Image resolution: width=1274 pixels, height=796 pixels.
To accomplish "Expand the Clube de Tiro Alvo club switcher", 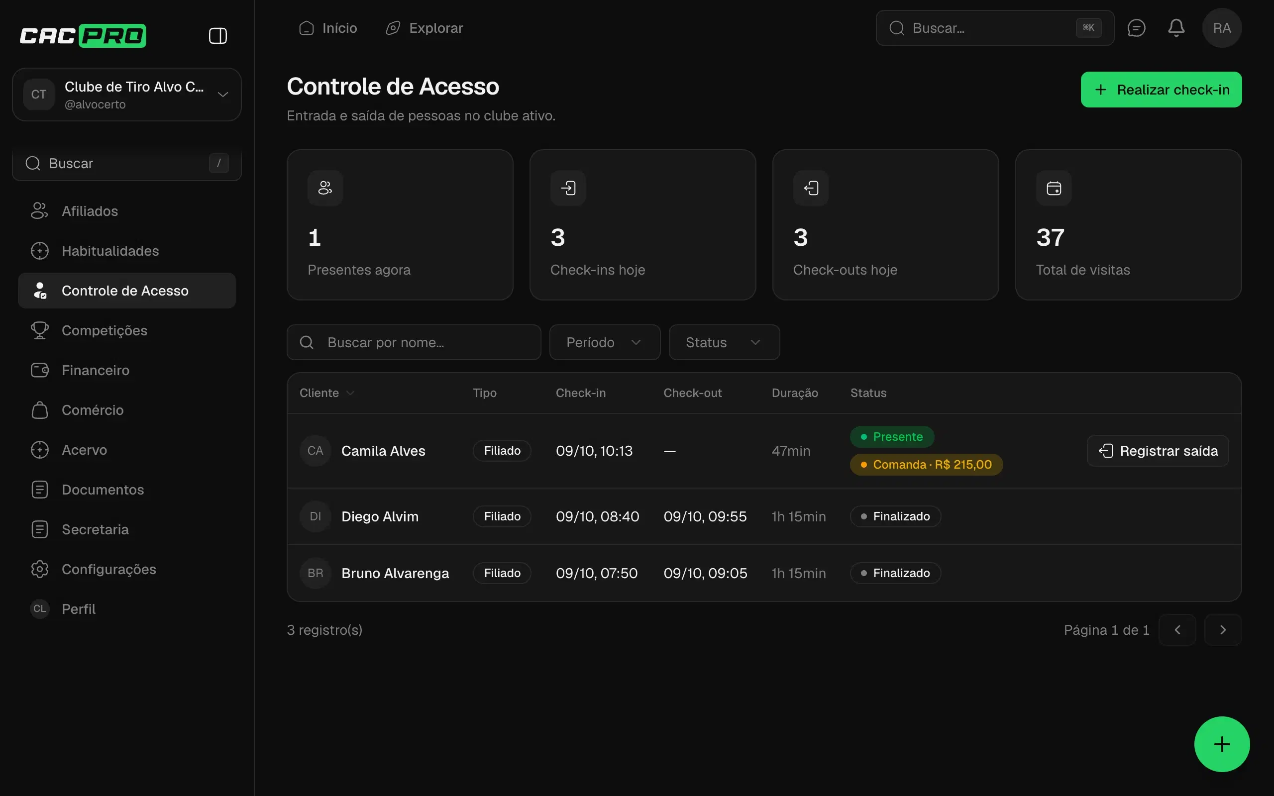I will tap(127, 94).
